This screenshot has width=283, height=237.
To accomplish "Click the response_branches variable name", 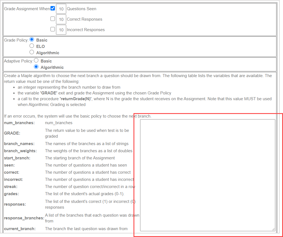I will click(24, 218).
